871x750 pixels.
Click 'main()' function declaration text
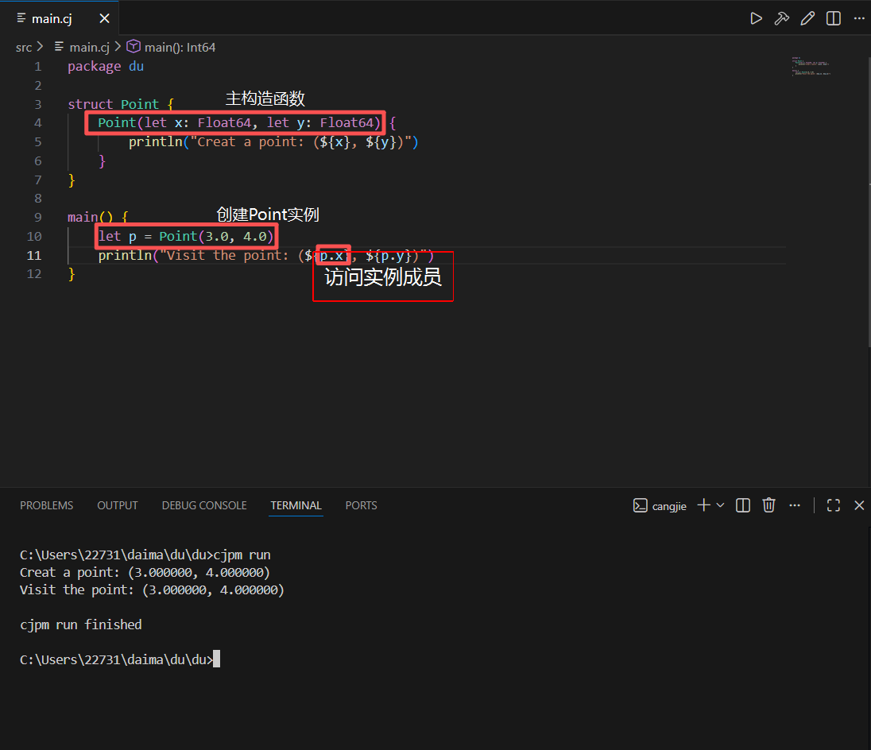click(x=90, y=218)
